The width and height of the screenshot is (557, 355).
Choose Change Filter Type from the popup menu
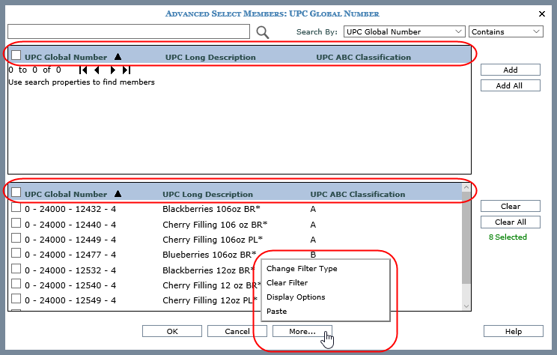(302, 269)
